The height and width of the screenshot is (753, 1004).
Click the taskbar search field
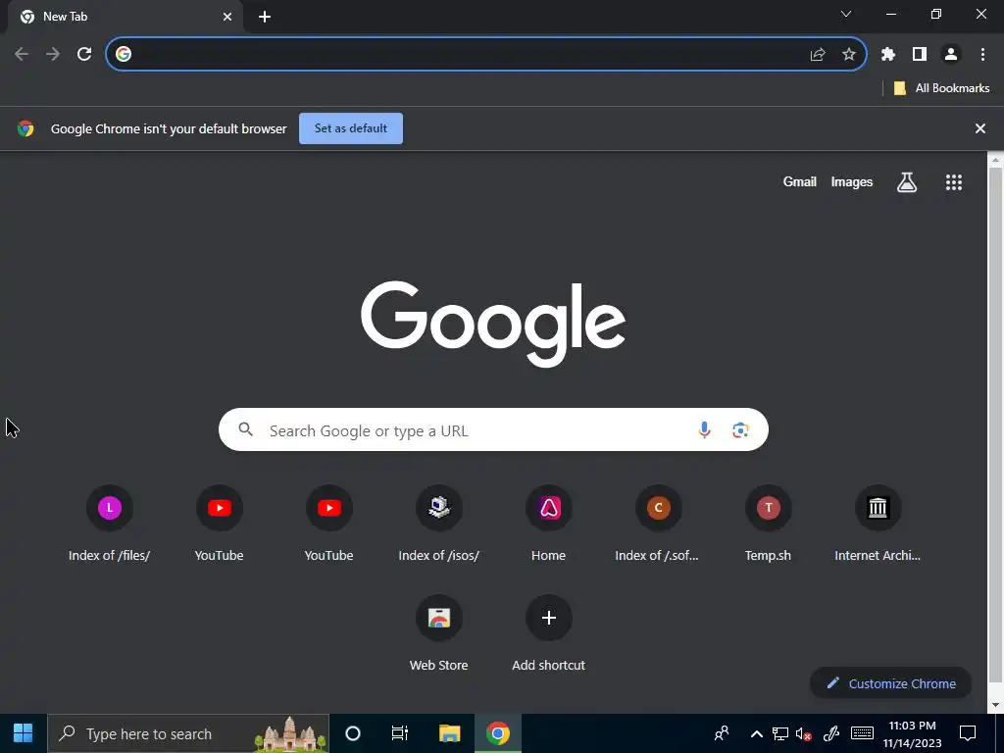pyautogui.click(x=188, y=733)
